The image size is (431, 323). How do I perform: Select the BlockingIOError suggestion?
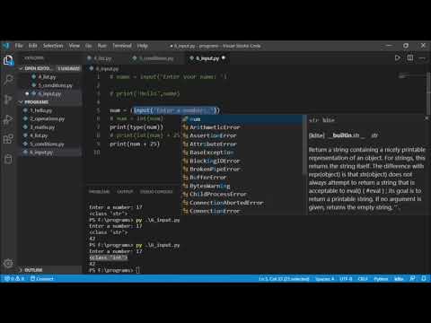242,161
